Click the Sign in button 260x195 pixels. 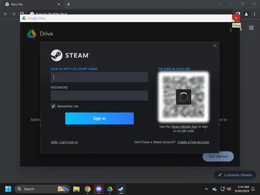[99, 118]
